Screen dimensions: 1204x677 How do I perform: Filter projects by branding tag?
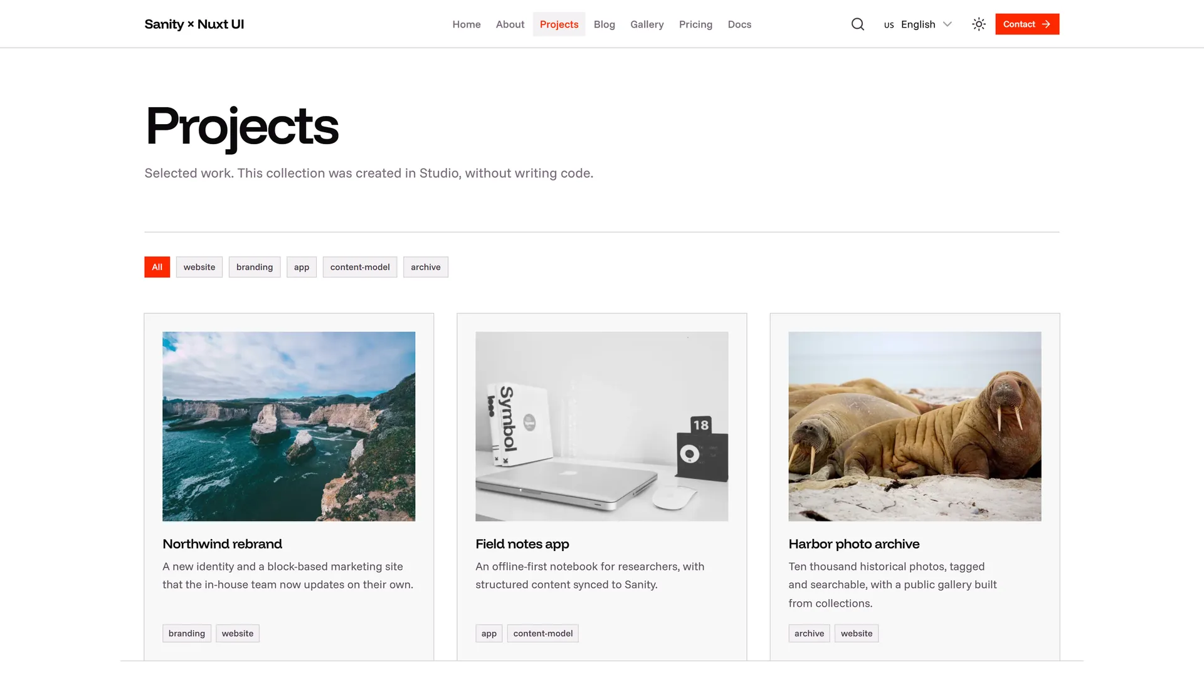(x=255, y=267)
